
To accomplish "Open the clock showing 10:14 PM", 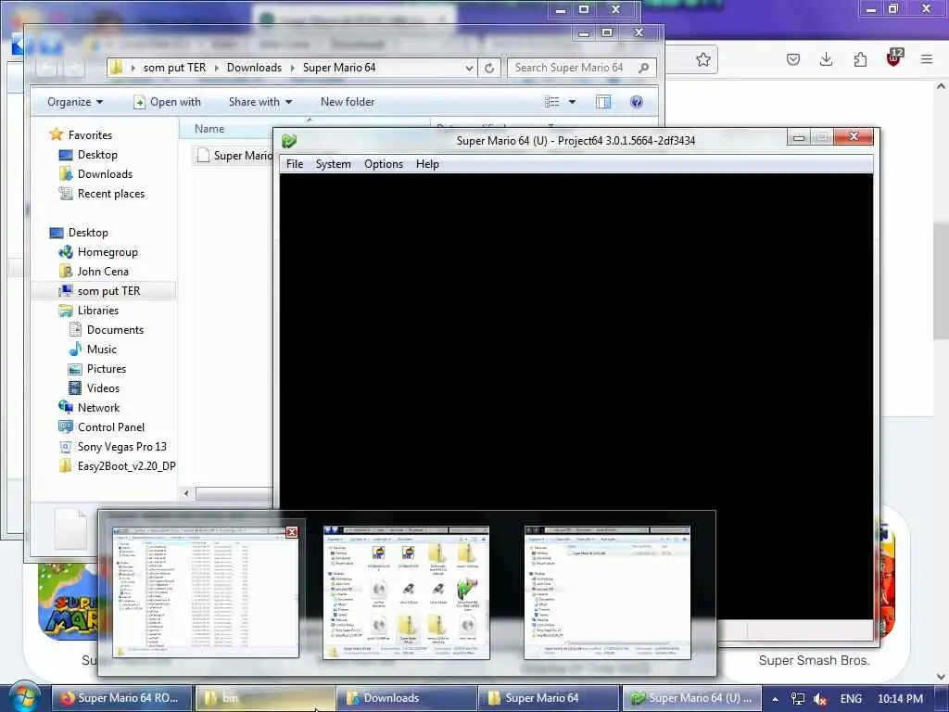I will (x=901, y=699).
